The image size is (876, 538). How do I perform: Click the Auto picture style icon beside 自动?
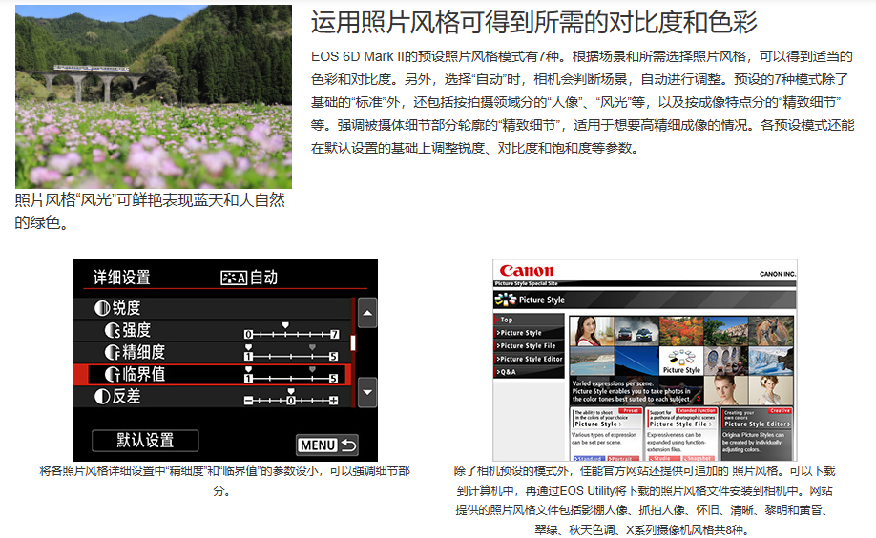pos(234,278)
